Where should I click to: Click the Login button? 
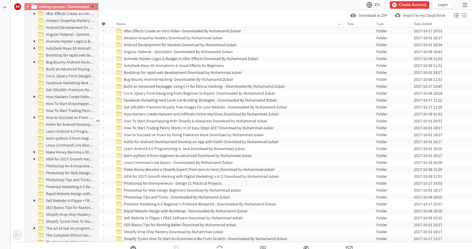tap(443, 5)
